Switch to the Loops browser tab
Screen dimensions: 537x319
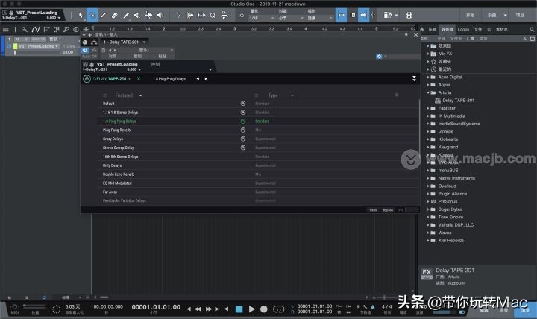[x=464, y=29]
